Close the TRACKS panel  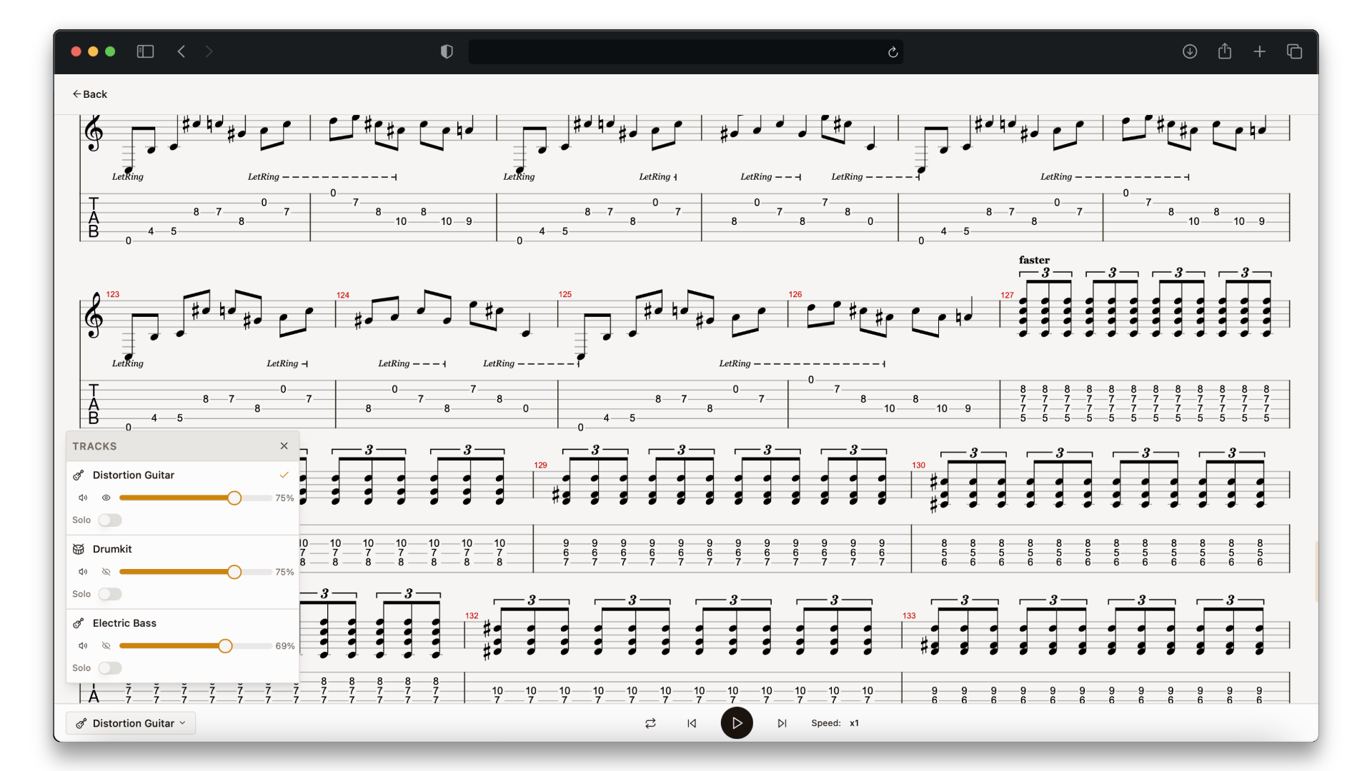pyautogui.click(x=284, y=445)
